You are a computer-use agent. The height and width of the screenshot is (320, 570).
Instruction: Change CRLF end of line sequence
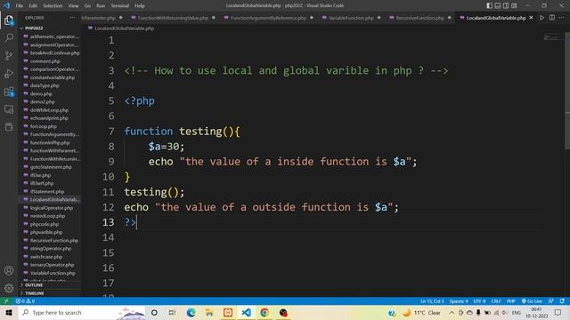click(496, 301)
